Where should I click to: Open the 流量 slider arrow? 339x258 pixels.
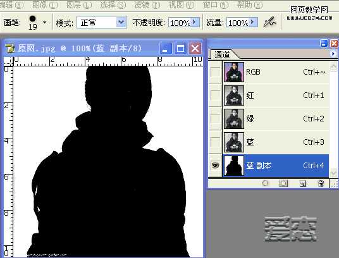click(x=253, y=22)
